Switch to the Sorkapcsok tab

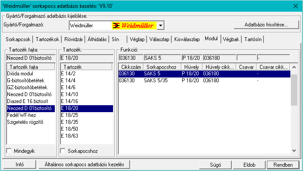coord(18,39)
